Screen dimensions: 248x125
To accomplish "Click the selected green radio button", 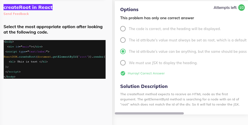I will pyautogui.click(x=123, y=51).
